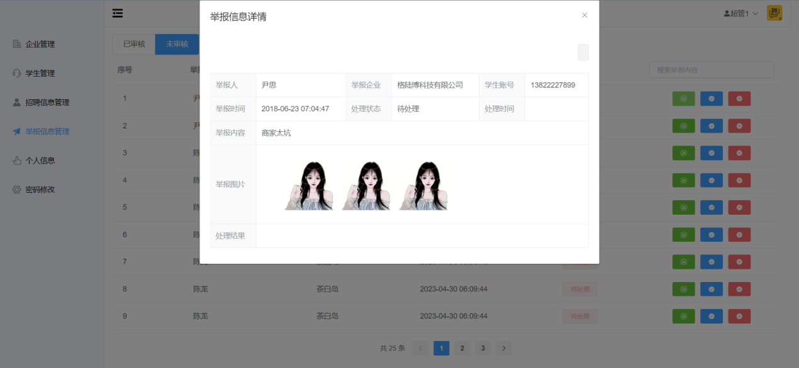The image size is (799, 368).
Task: Click the yellow user avatar icon
Action: [x=774, y=13]
